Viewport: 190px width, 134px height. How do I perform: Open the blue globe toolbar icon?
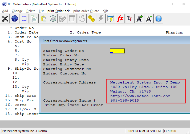coord(15,19)
